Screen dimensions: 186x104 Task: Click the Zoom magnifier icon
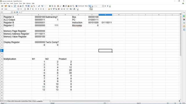[x=73, y=6]
